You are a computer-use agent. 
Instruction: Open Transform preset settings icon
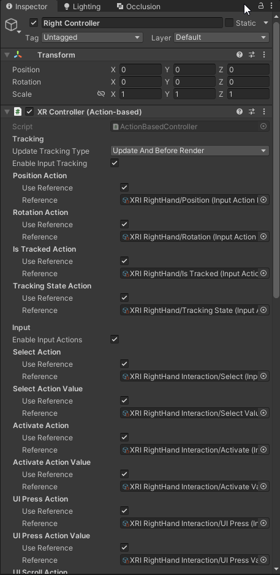point(252,54)
